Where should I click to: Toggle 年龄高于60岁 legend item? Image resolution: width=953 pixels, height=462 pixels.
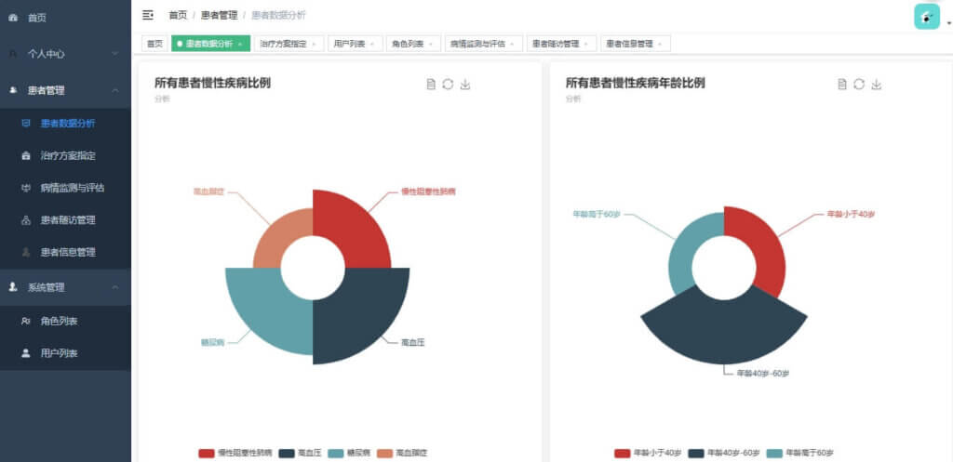click(799, 453)
